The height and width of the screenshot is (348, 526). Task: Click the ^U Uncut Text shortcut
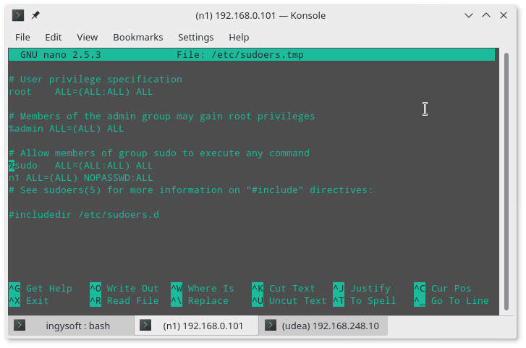289,301
